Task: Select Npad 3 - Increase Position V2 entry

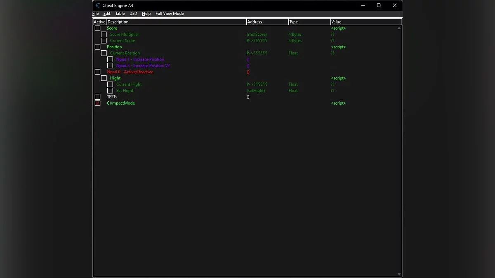Action: [x=143, y=65]
